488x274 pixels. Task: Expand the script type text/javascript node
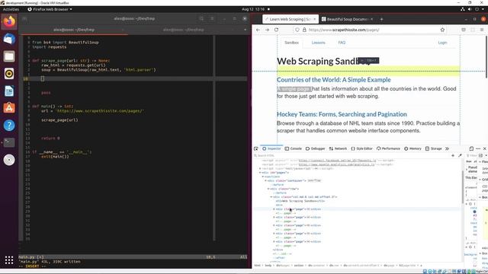(260, 168)
